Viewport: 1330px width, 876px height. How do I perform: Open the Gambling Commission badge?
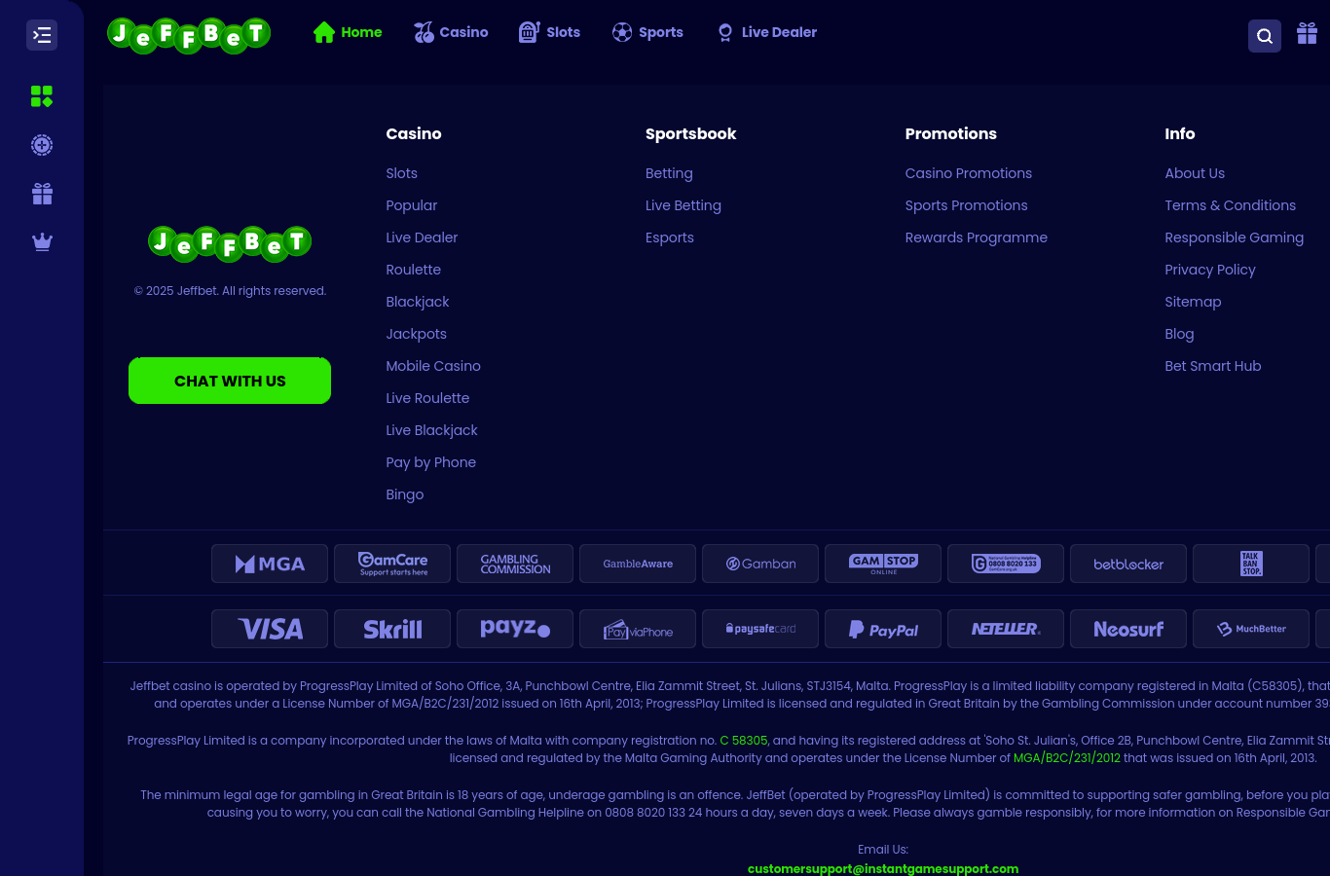[x=515, y=564]
